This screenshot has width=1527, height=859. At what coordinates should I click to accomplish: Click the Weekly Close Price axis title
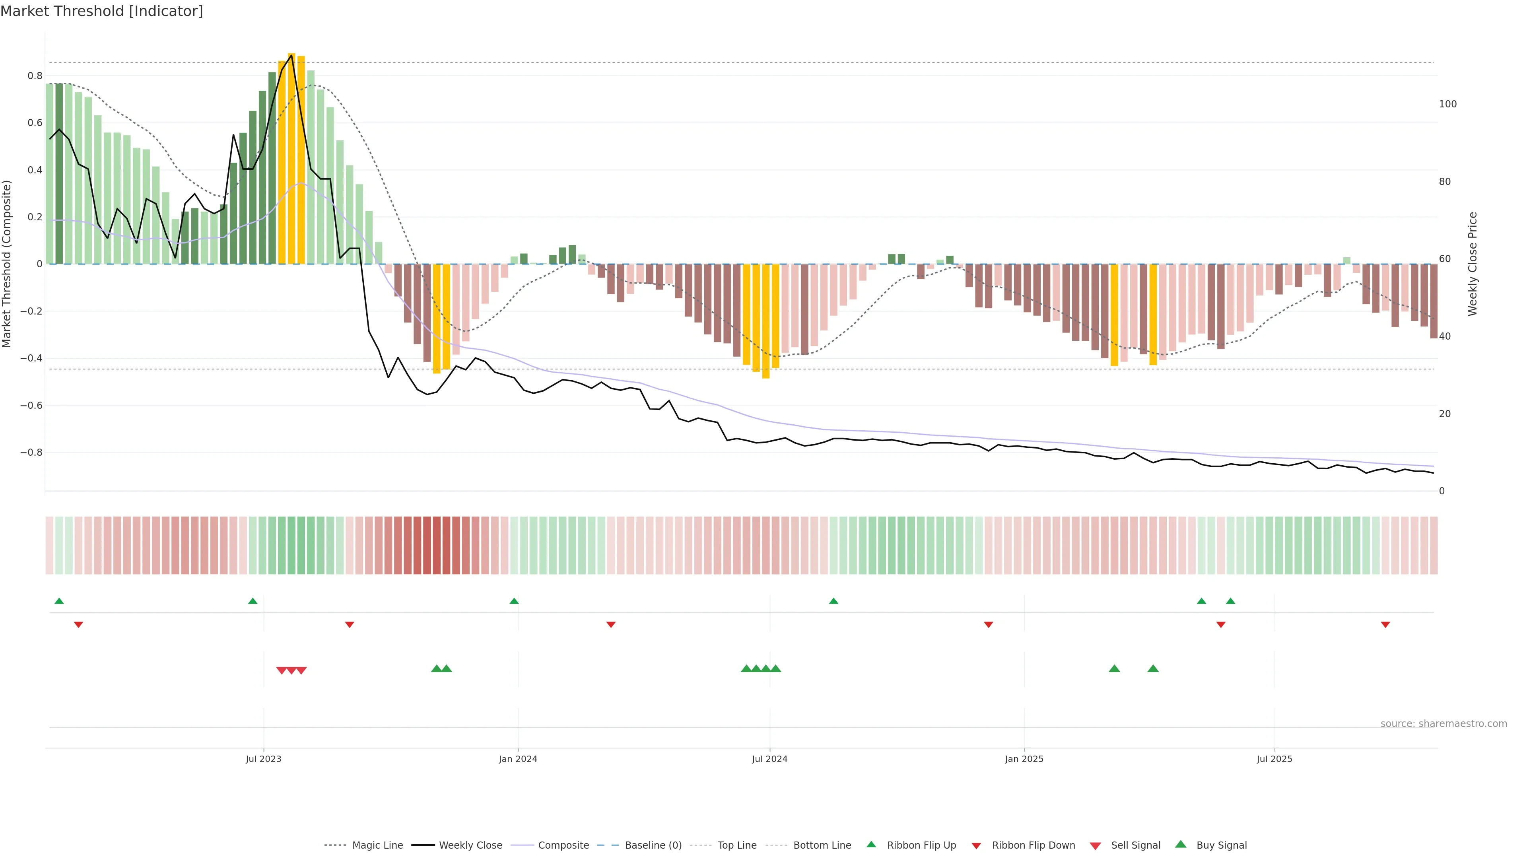pos(1473,264)
